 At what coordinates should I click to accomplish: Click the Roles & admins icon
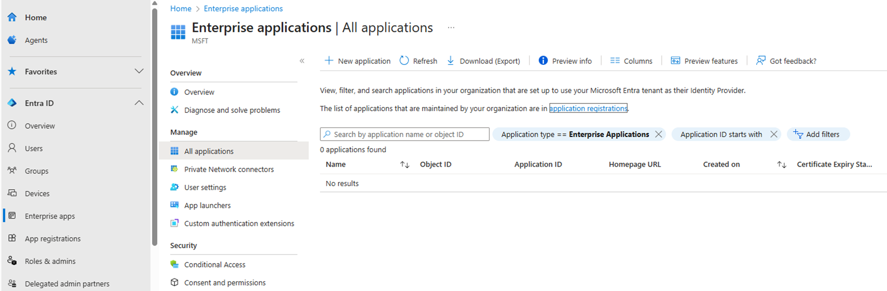[12, 261]
